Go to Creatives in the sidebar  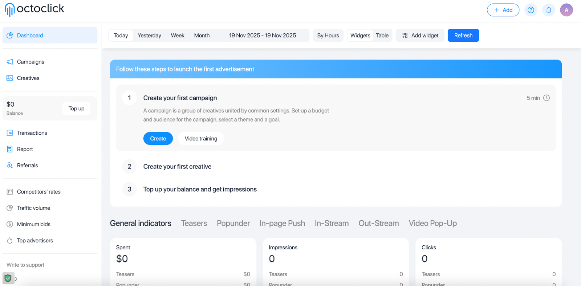28,78
